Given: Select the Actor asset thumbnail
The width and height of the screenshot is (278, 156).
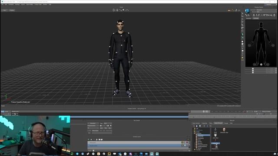Looking at the screenshot, I should click(x=215, y=130).
